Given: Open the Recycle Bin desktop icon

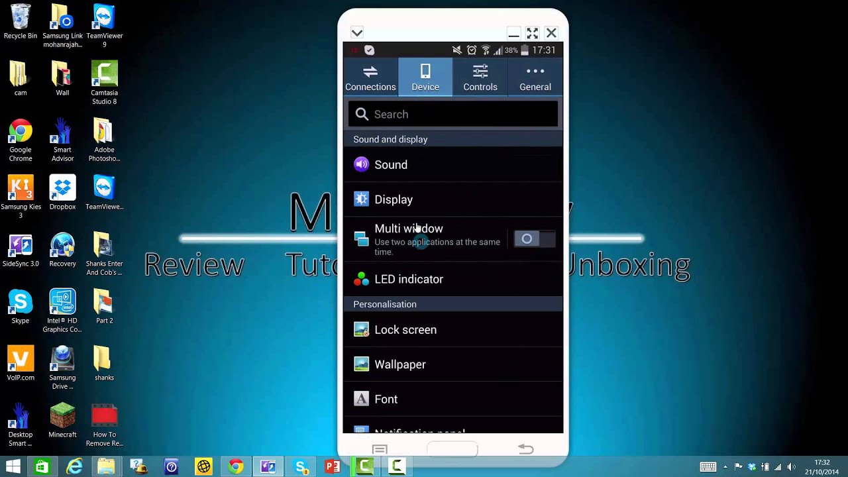Looking at the screenshot, I should click(x=21, y=22).
